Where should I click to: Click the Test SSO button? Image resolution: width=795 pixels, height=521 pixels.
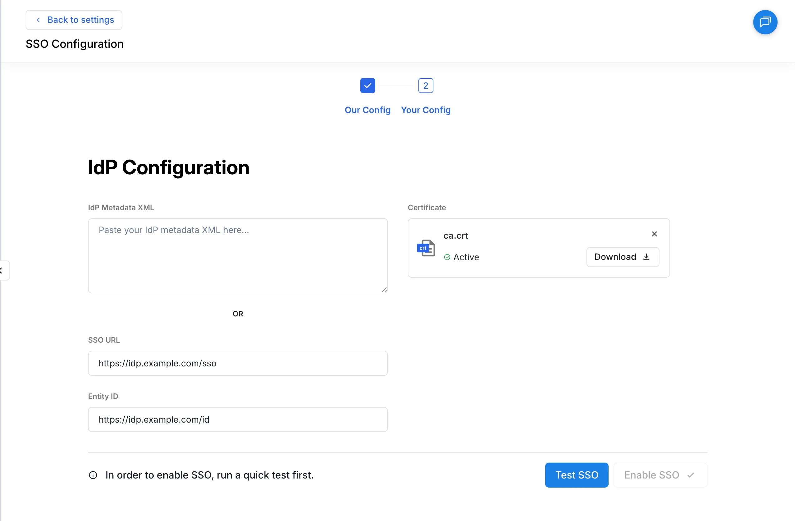576,475
